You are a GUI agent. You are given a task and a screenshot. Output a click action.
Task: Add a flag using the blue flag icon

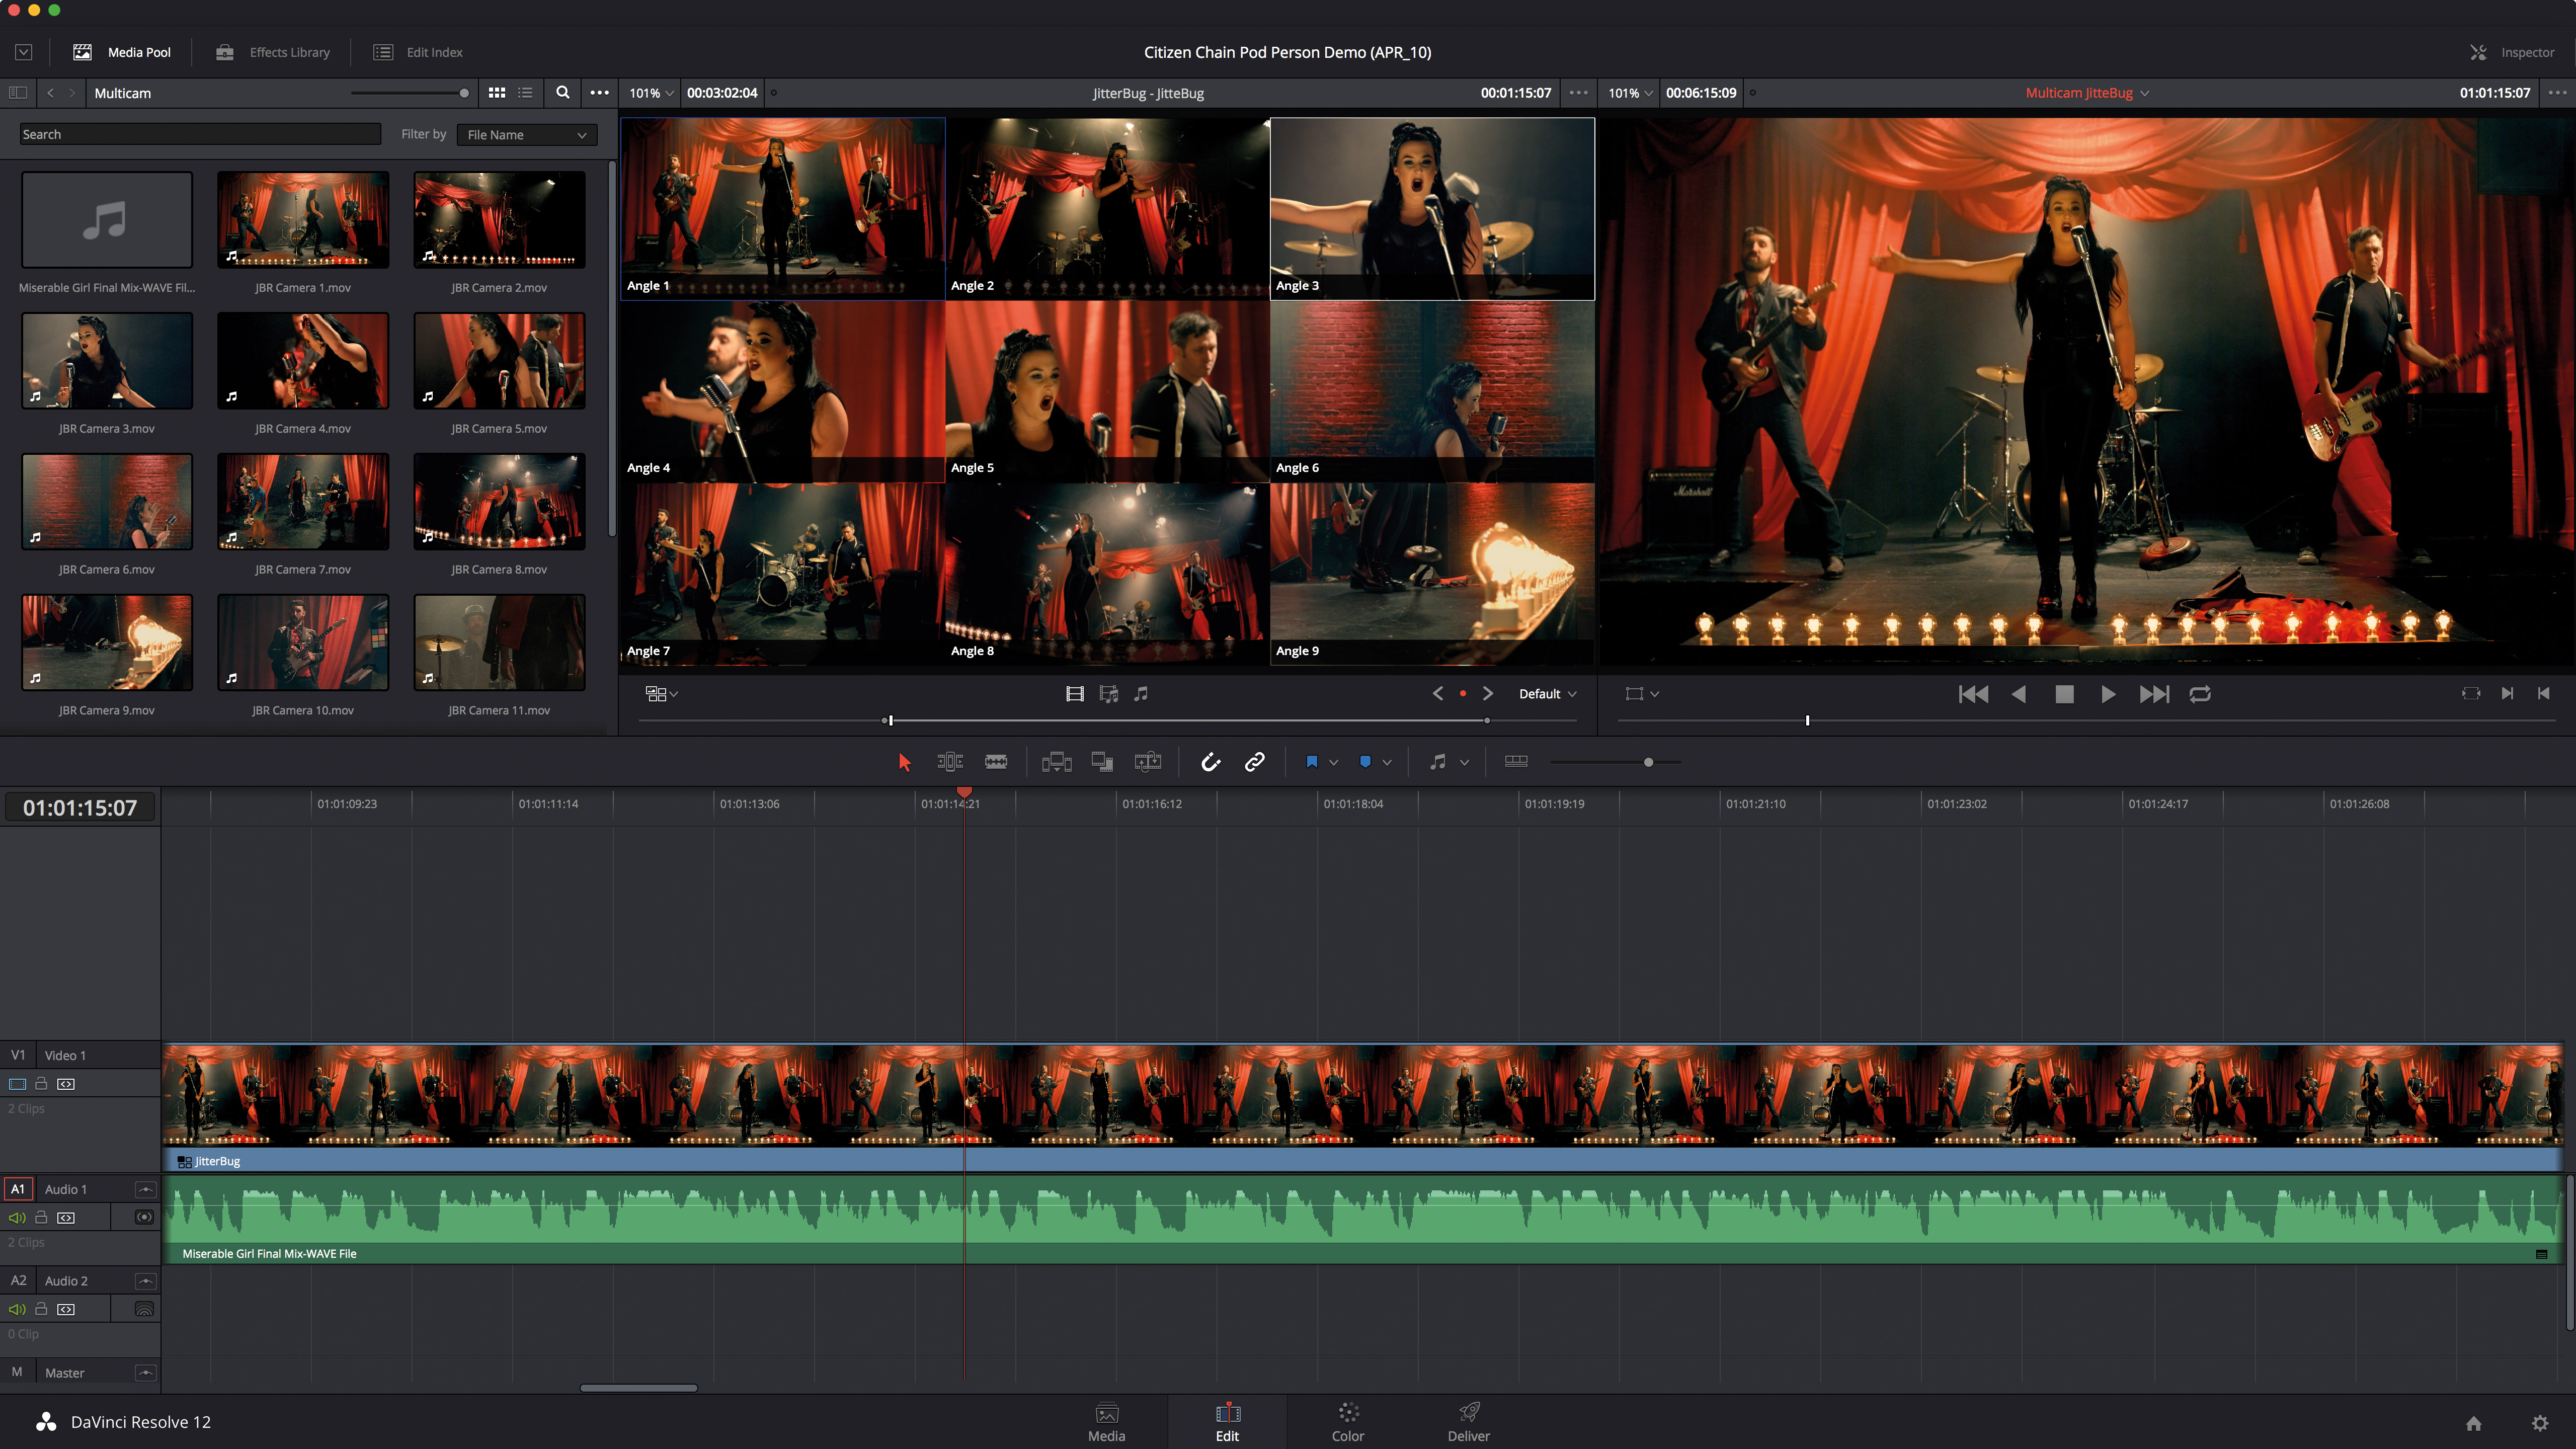(x=1312, y=761)
